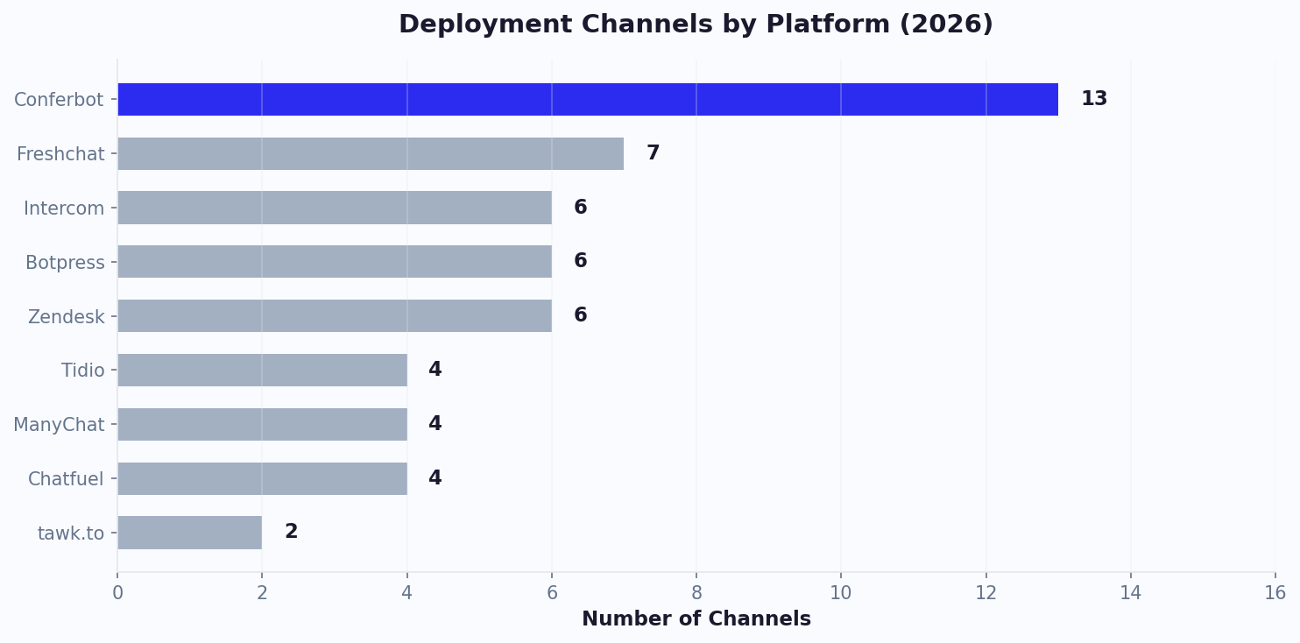Click the tawk.to bar

[x=188, y=533]
